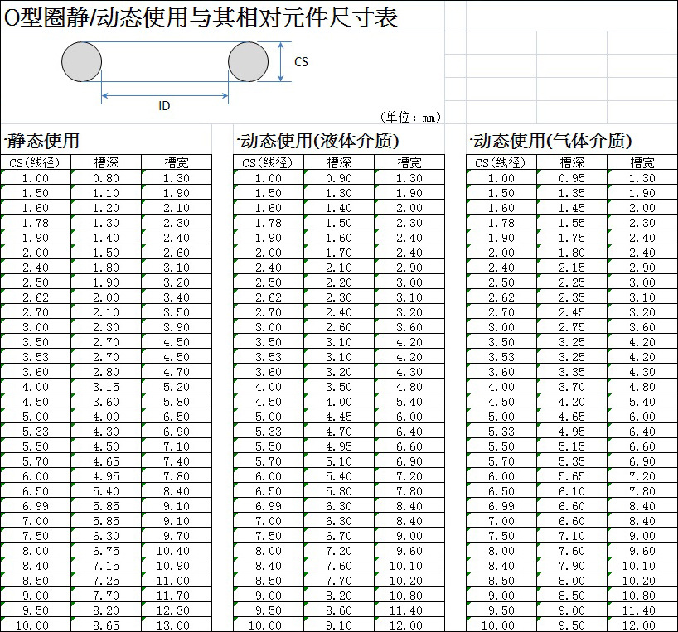Click 槽深 8.00 in 气体介质 row 8.50
Viewport: 678px width, 632px height.
click(572, 581)
